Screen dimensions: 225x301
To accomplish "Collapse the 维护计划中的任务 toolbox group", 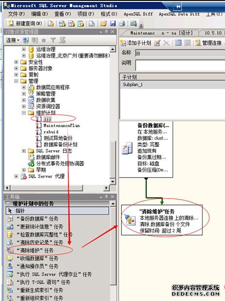I will (8, 203).
